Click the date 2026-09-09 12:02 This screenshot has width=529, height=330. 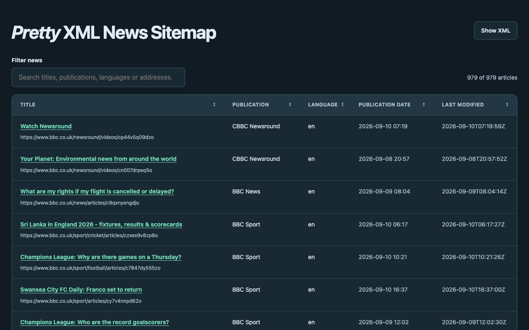[x=384, y=322]
